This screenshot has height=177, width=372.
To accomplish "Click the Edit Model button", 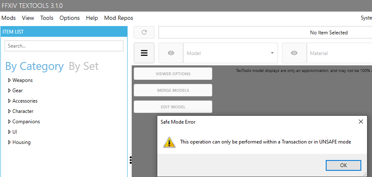I will coord(173,107).
